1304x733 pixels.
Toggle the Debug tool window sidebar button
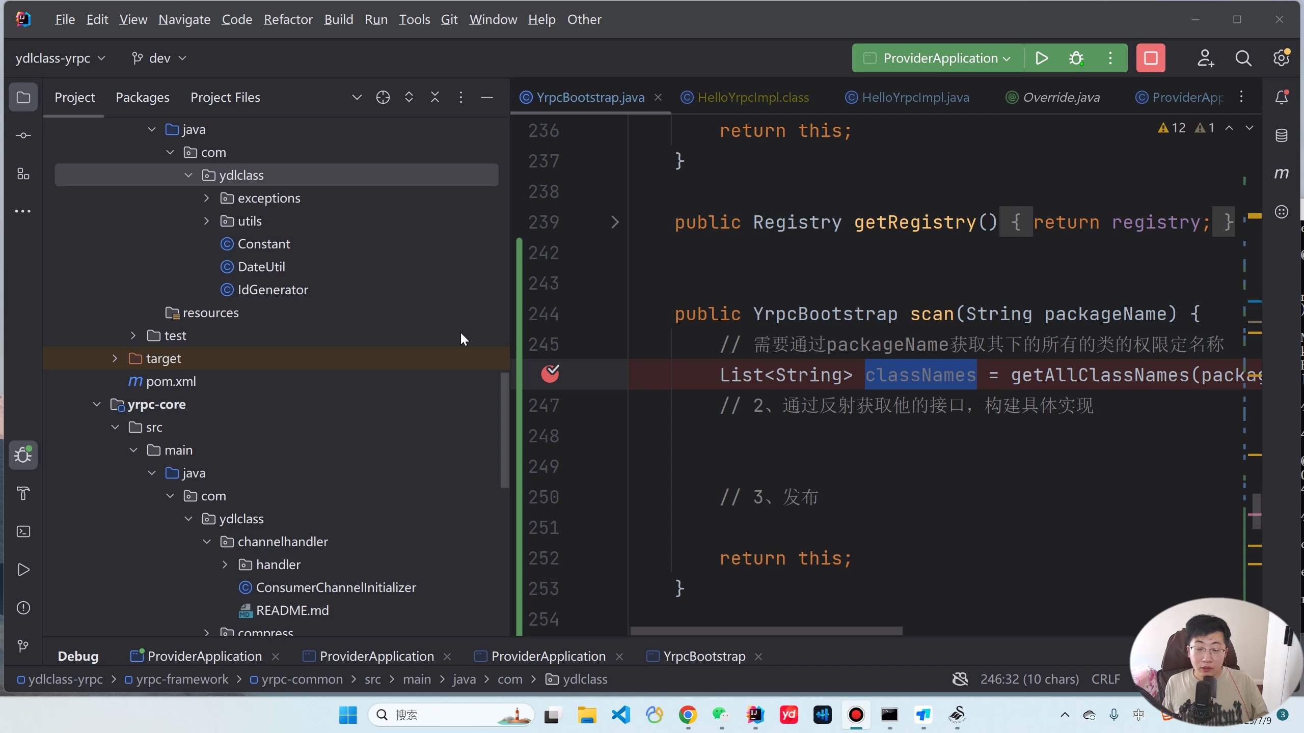23,455
